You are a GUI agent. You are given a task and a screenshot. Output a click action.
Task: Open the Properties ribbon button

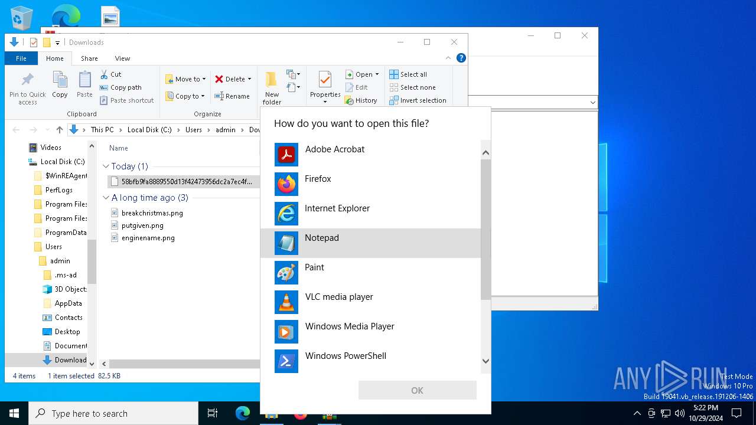[325, 88]
